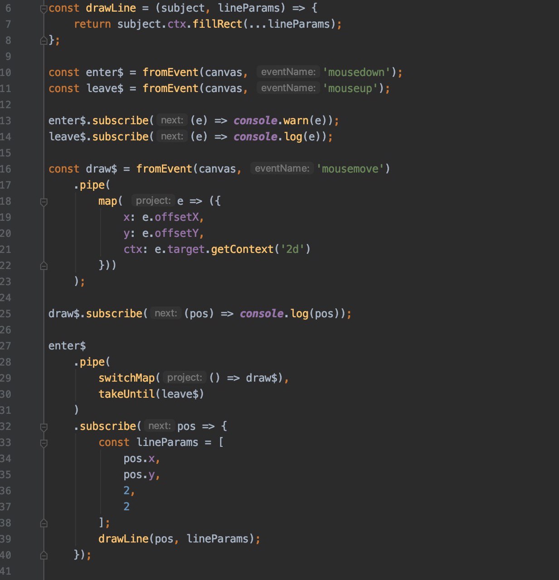Click the number 2 on line 37

(x=126, y=507)
